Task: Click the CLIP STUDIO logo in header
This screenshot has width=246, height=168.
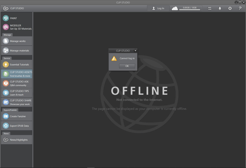Action: pos(6,8)
